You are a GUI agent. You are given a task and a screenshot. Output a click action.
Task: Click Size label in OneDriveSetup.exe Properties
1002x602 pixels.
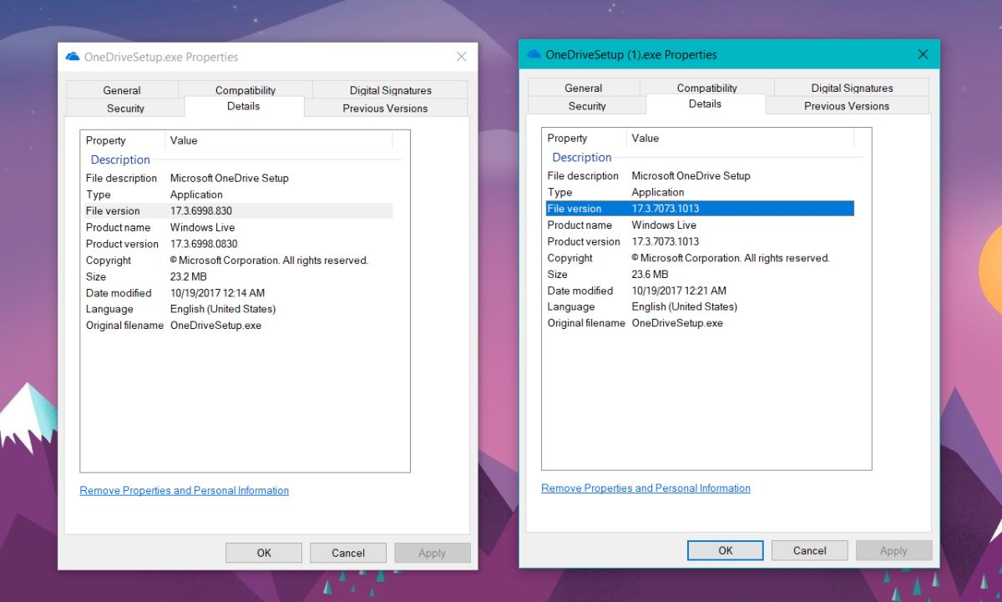pyautogui.click(x=96, y=276)
